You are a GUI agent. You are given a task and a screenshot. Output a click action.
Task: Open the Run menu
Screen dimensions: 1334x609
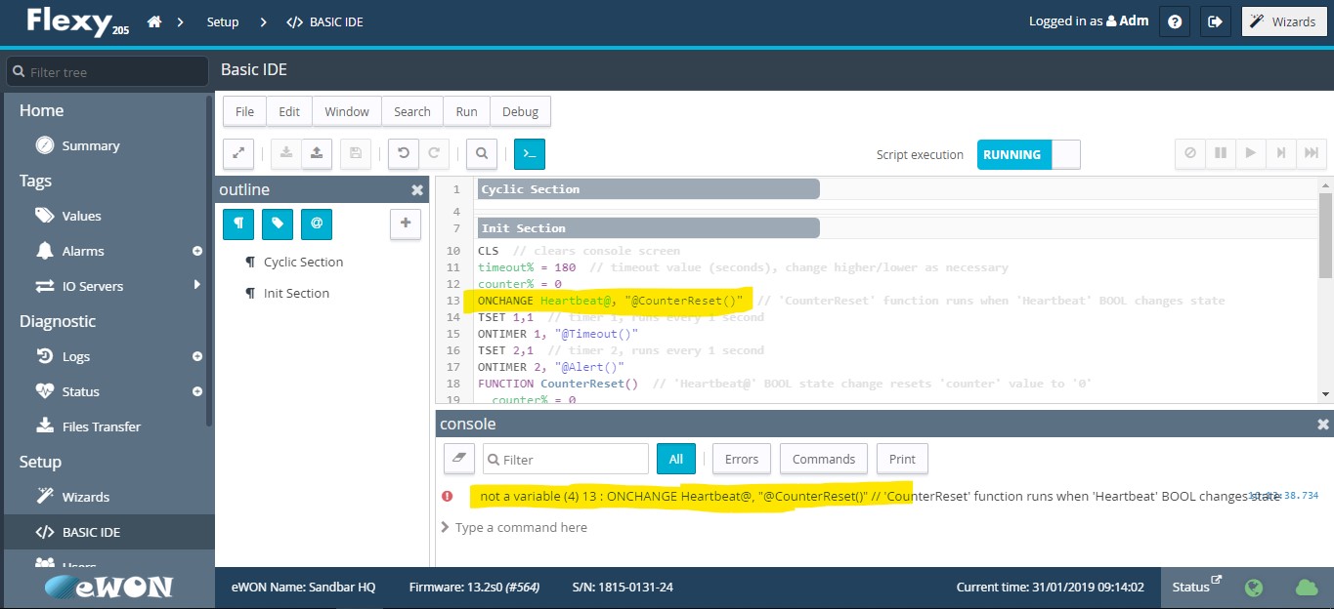tap(465, 110)
